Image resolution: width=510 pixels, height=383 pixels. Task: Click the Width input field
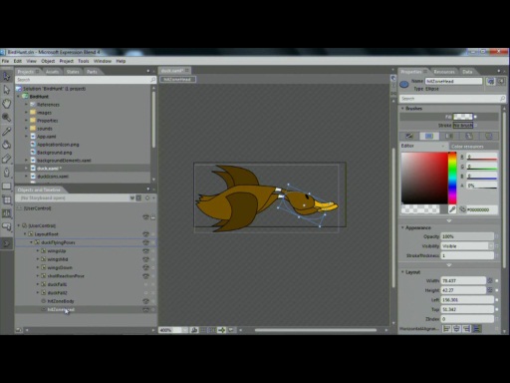pos(463,280)
